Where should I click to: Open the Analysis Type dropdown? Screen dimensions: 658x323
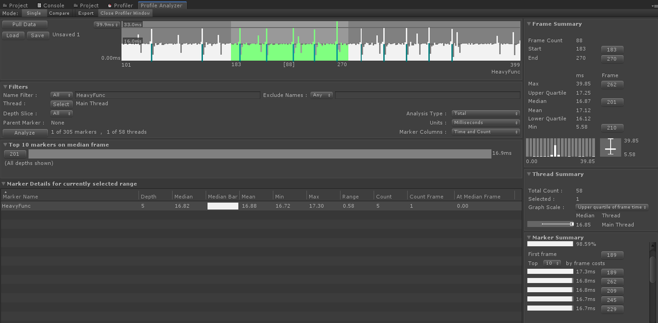485,113
